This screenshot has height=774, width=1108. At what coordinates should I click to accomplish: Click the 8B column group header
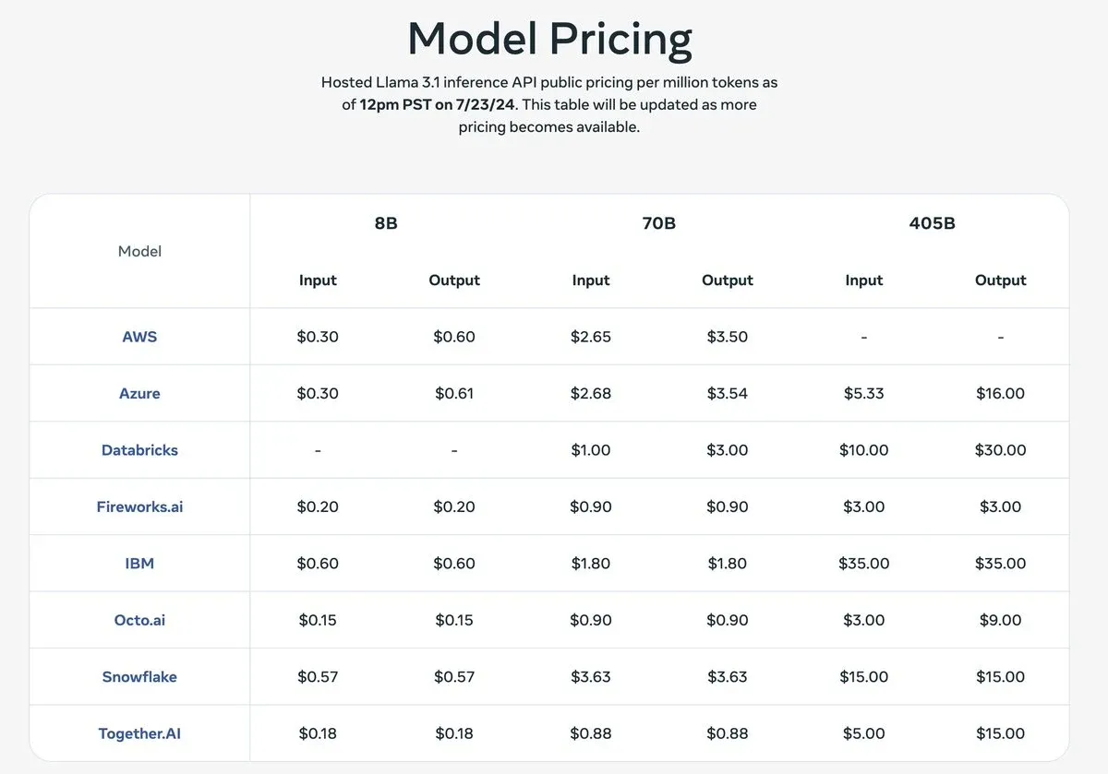[x=386, y=223]
